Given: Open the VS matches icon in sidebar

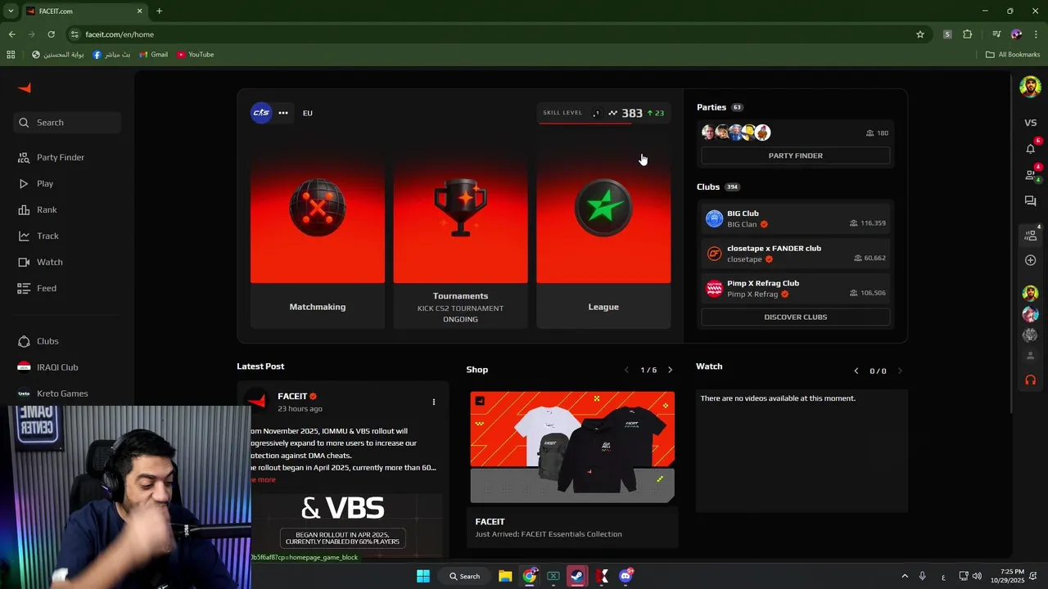Looking at the screenshot, I should click(x=1030, y=123).
